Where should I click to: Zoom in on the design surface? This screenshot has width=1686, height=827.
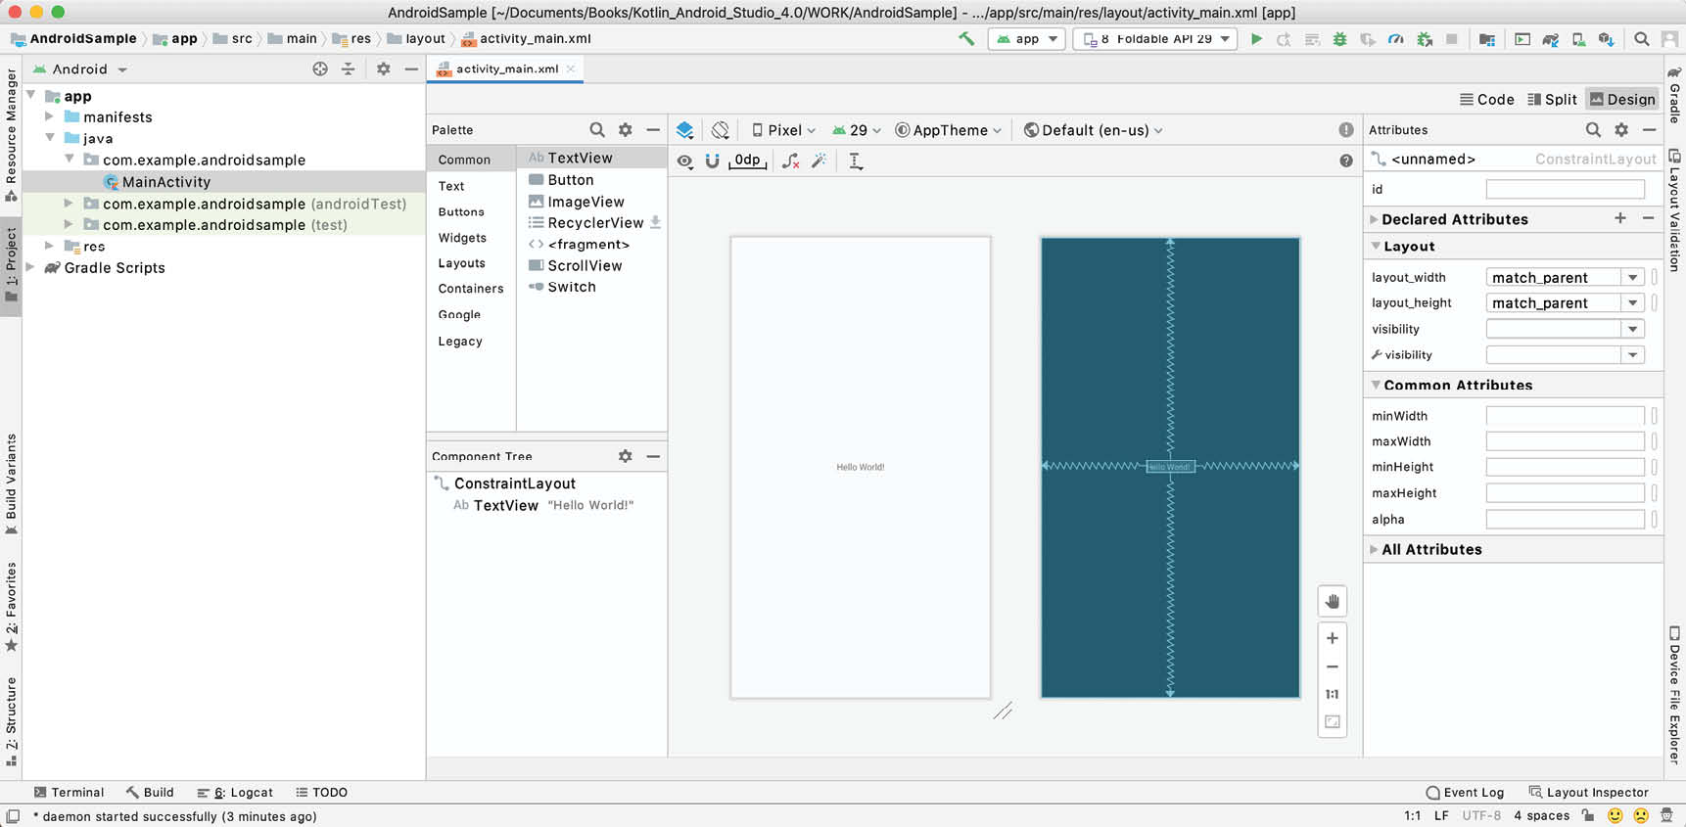(x=1332, y=638)
